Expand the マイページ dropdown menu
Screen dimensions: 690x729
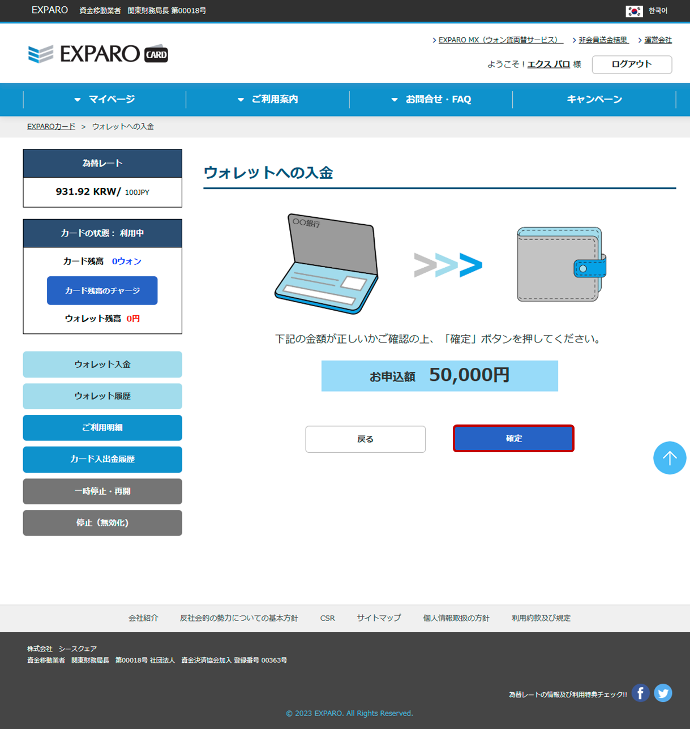(x=105, y=100)
